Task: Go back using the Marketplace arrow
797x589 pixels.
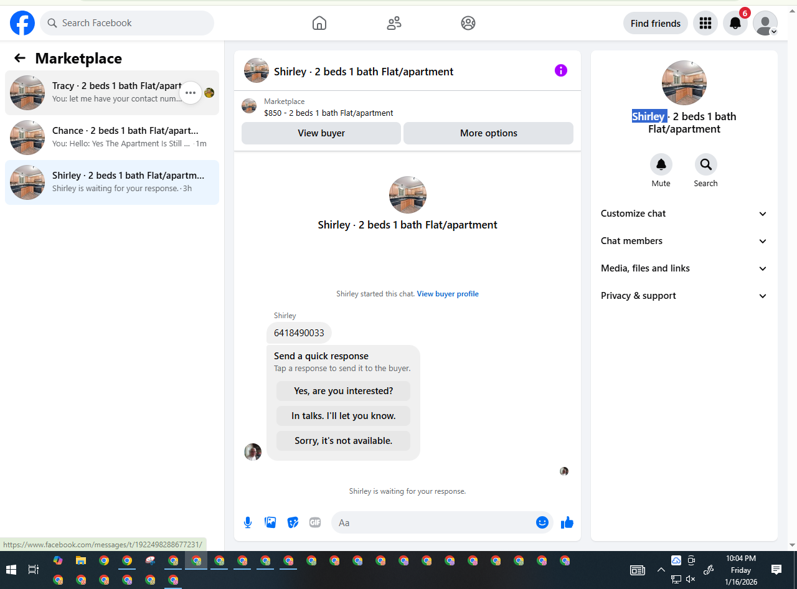Action: click(20, 58)
